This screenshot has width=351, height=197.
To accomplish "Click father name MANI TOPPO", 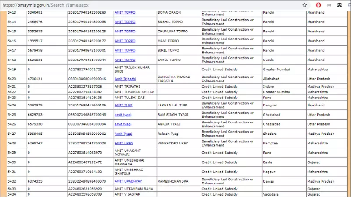I will pyautogui.click(x=168, y=41).
